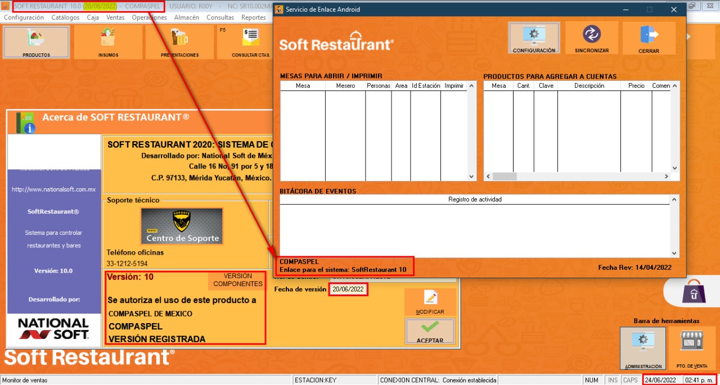Click the left arrow of the Productos horizontal scrollbar
Image resolution: width=720 pixels, height=385 pixels.
[x=488, y=176]
